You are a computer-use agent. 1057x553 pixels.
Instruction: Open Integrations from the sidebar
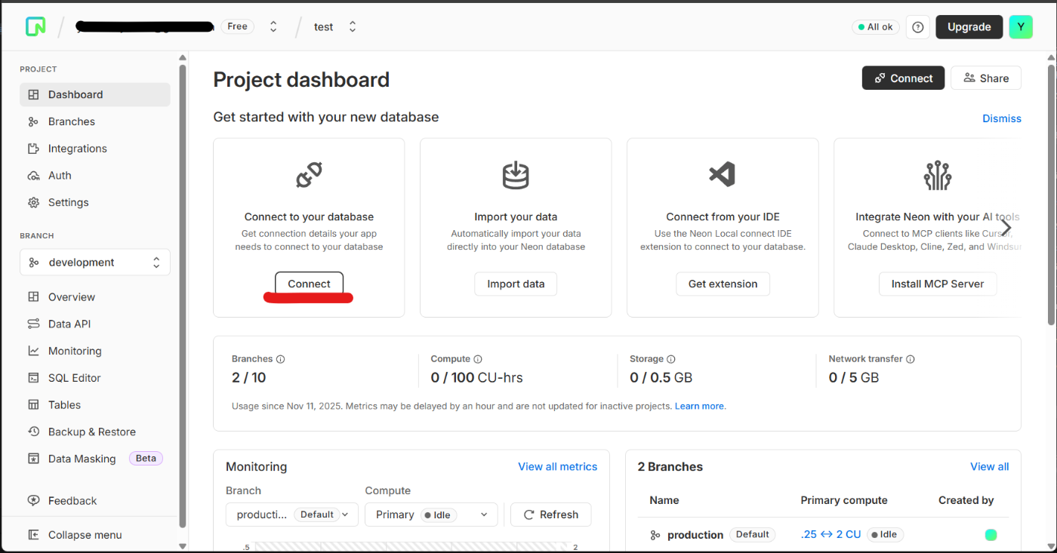(77, 149)
